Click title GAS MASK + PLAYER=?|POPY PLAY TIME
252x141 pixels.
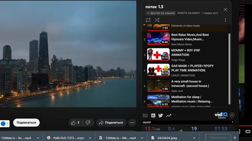(193, 68)
